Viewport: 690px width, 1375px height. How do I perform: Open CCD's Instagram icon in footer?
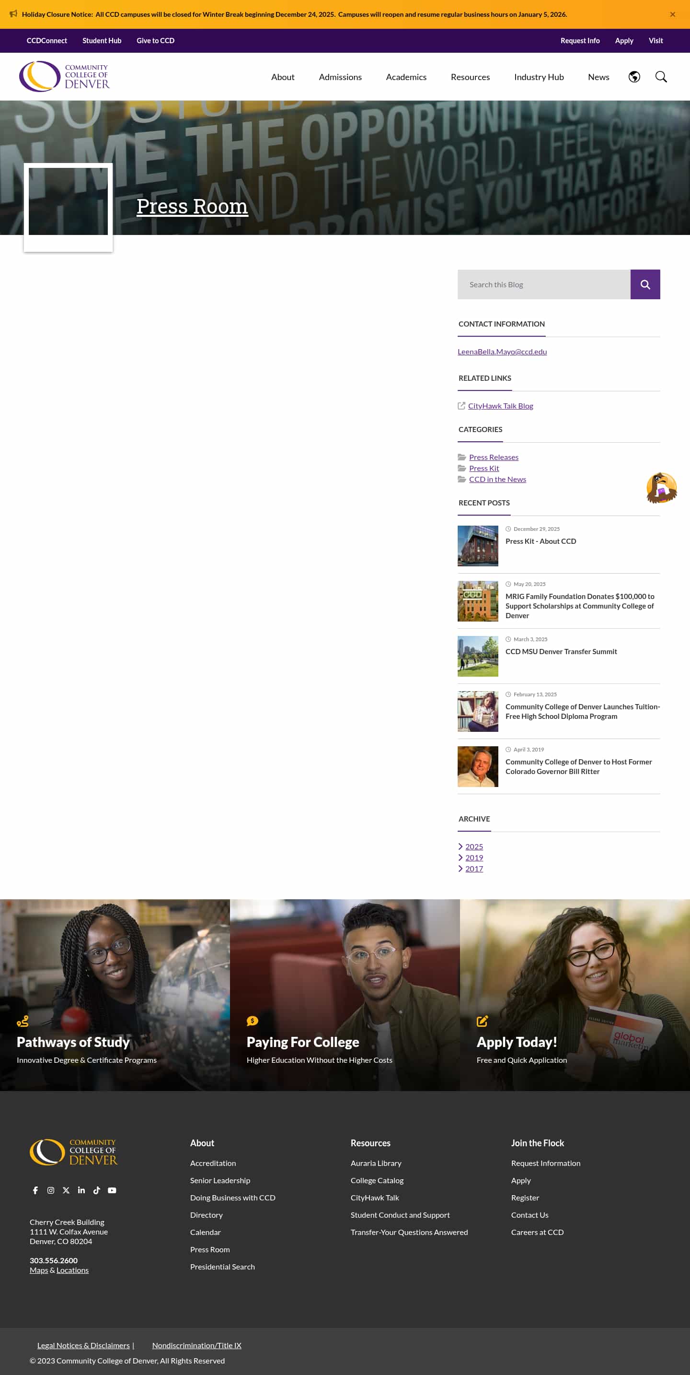pos(51,1190)
